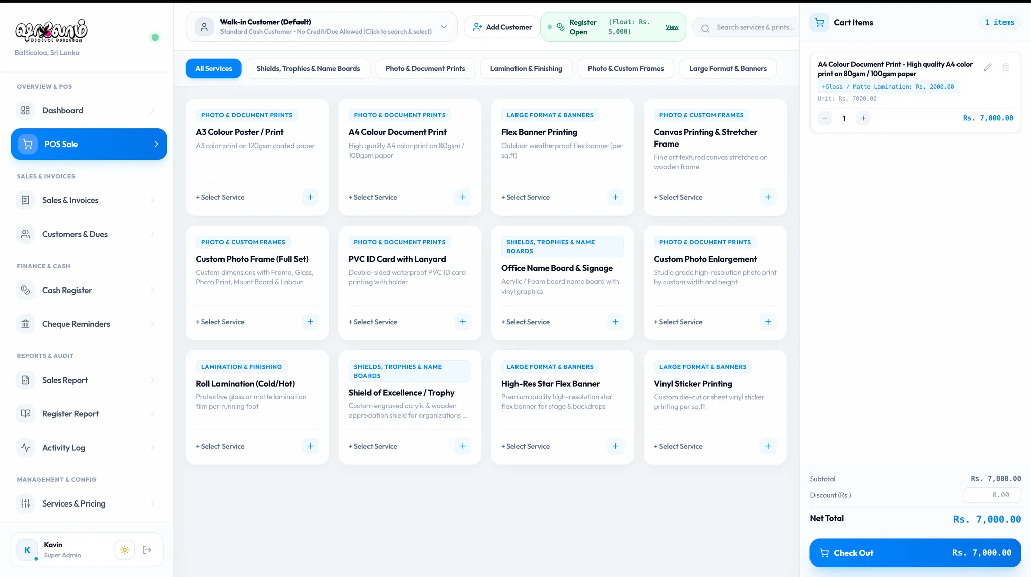Click plus icon on A3 Colour Poster card
The height and width of the screenshot is (577, 1031).
pos(310,197)
